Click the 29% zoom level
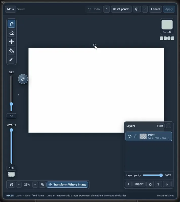This screenshot has width=180, height=202. [27, 185]
